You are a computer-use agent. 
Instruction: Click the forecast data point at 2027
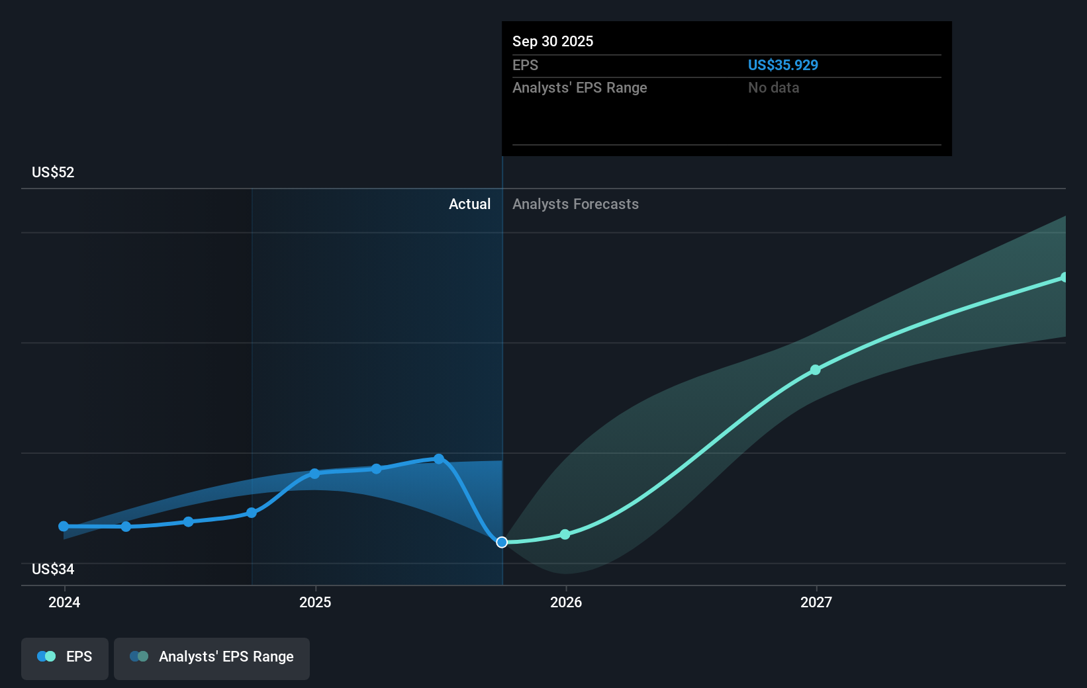click(x=816, y=370)
